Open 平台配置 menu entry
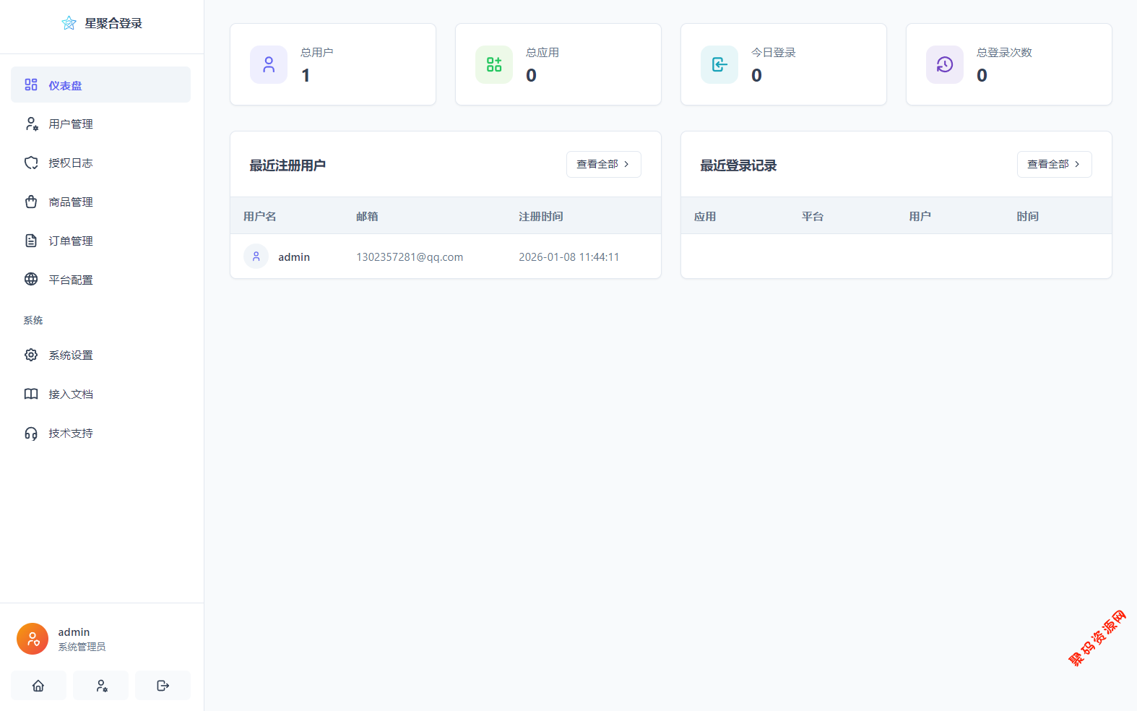This screenshot has width=1137, height=711. (71, 280)
